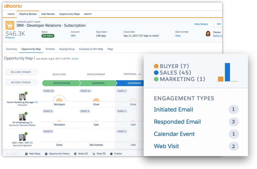Click the orange Buyer legend dot
This screenshot has width=257, height=169.
(x=156, y=66)
